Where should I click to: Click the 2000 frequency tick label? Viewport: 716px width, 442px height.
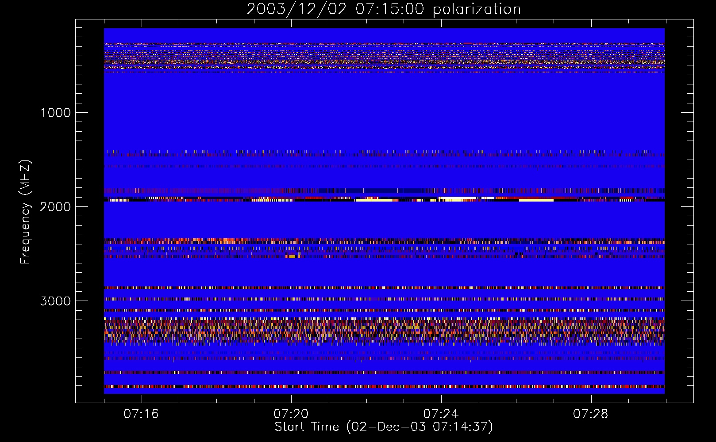coord(56,207)
